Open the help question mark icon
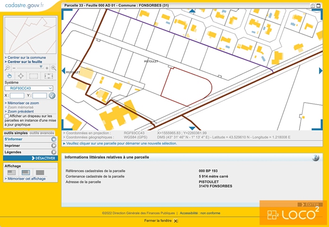 (x=315, y=157)
